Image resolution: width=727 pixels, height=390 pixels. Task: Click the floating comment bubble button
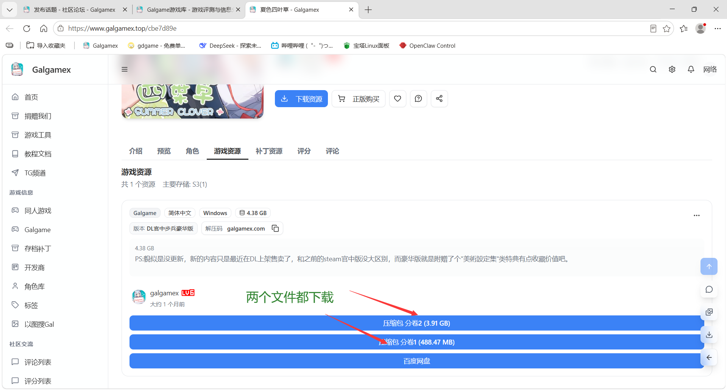coord(709,289)
